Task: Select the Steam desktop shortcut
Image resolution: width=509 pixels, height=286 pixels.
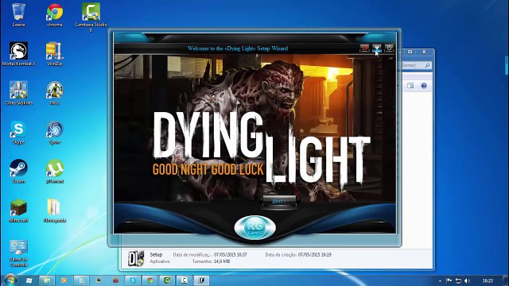Action: [x=18, y=172]
